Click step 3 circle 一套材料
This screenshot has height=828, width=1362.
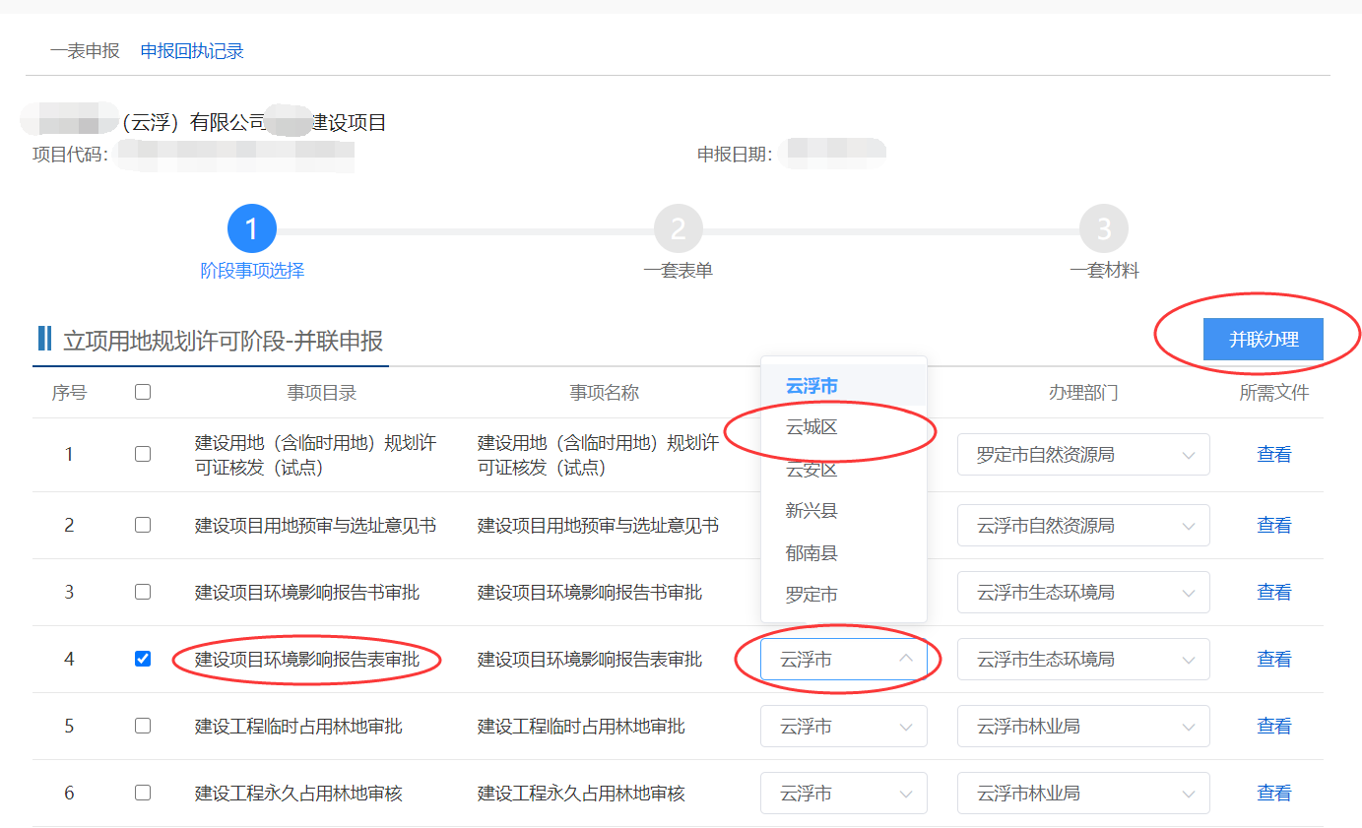pyautogui.click(x=1103, y=229)
